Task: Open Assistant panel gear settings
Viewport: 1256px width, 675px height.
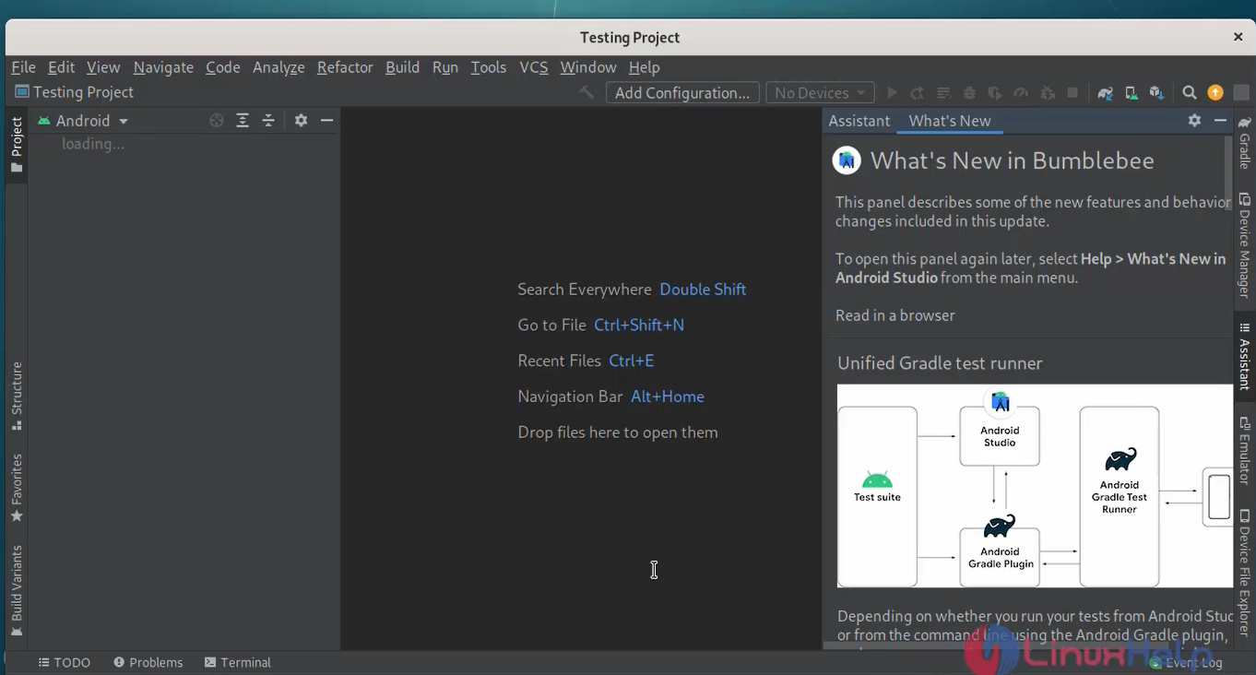Action: point(1194,121)
